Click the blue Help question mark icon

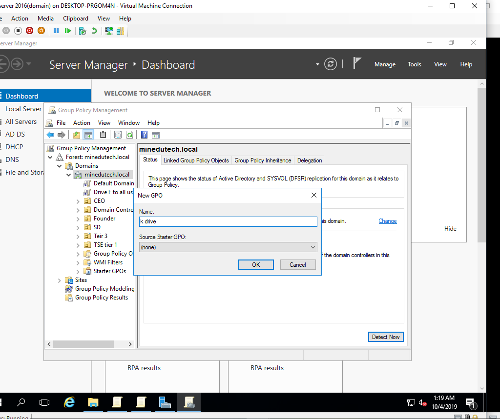(x=145, y=135)
